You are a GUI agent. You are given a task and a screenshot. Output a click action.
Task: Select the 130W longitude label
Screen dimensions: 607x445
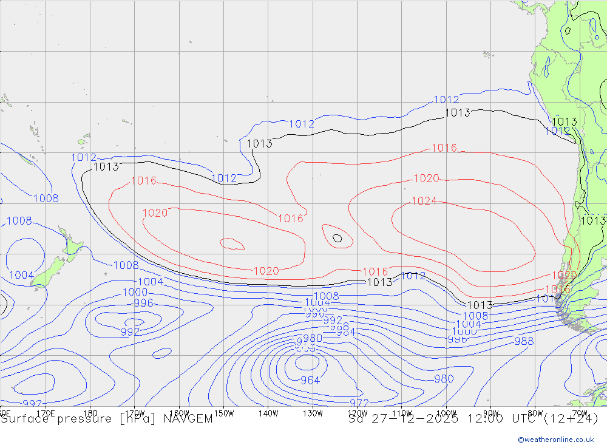pos(313,413)
